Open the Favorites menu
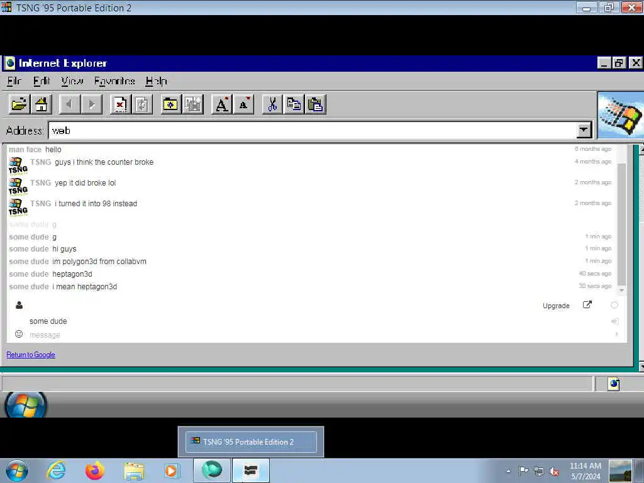 tap(114, 81)
